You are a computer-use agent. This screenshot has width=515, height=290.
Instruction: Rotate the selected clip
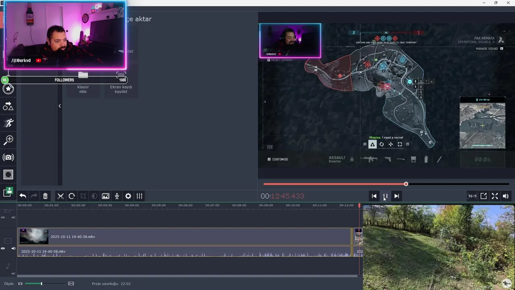72,196
